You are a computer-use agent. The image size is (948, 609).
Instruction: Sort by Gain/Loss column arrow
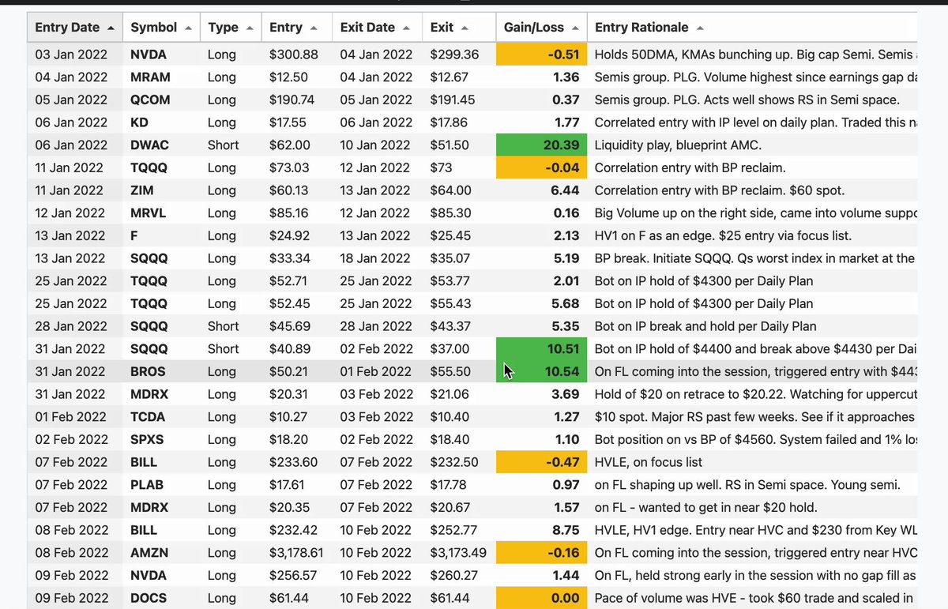[x=575, y=28]
